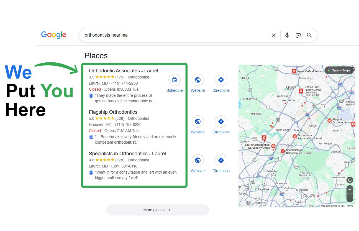Image resolution: width=359 pixels, height=231 pixels.
Task: Click 4.9 star rating of Orthodontic Associates
Action: [x=101, y=77]
